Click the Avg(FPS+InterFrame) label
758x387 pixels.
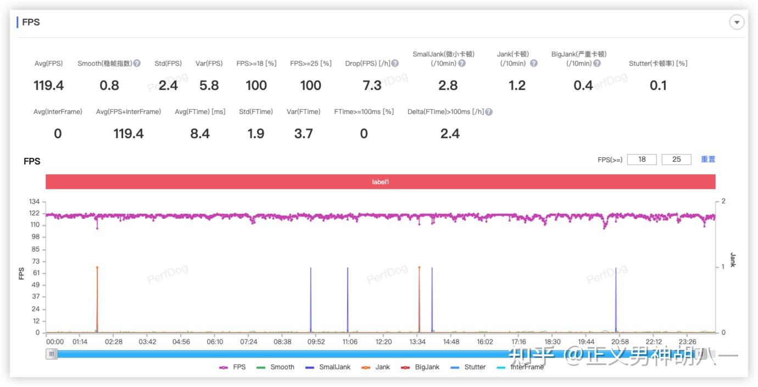pos(129,112)
